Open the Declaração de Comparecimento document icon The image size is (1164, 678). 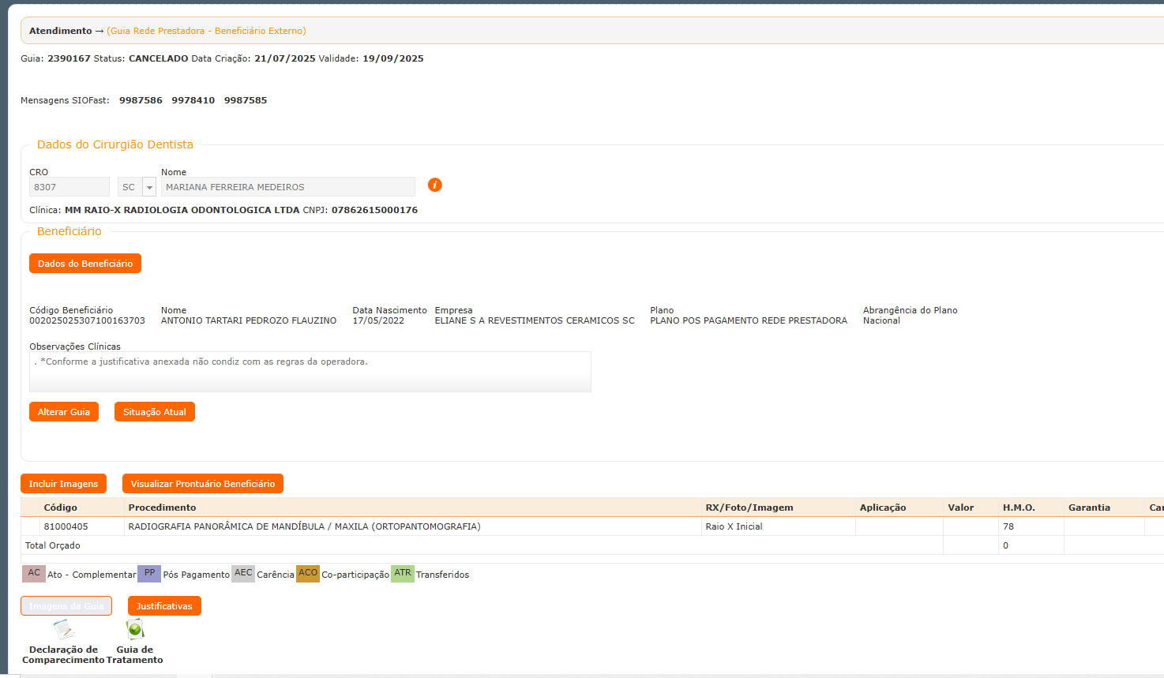(63, 631)
